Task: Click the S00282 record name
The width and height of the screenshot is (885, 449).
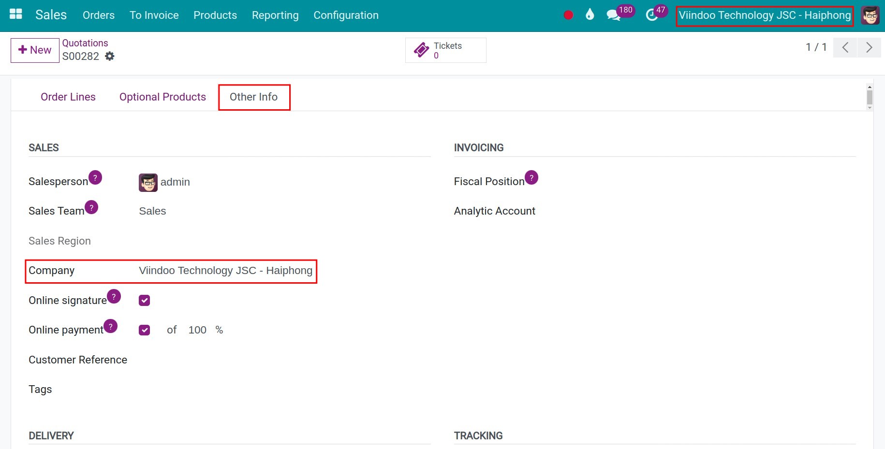Action: (x=81, y=57)
